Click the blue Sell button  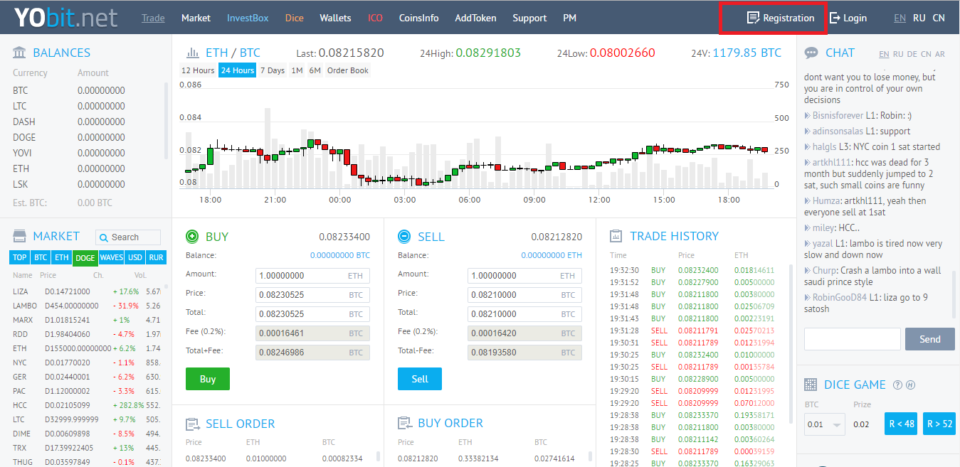coord(420,379)
